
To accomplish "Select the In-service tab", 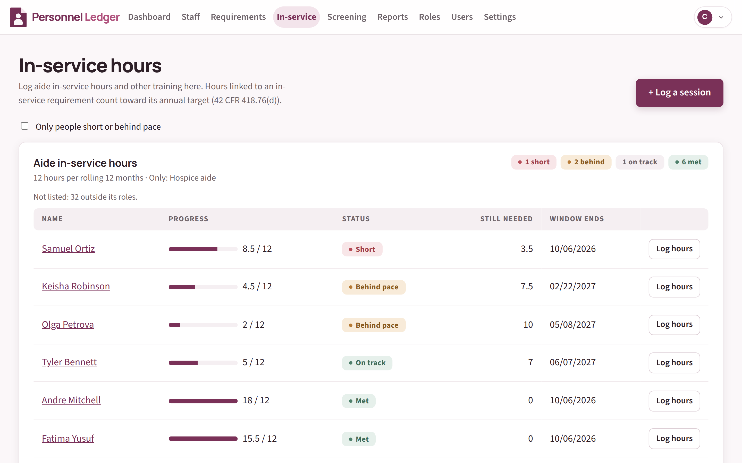I will (296, 17).
